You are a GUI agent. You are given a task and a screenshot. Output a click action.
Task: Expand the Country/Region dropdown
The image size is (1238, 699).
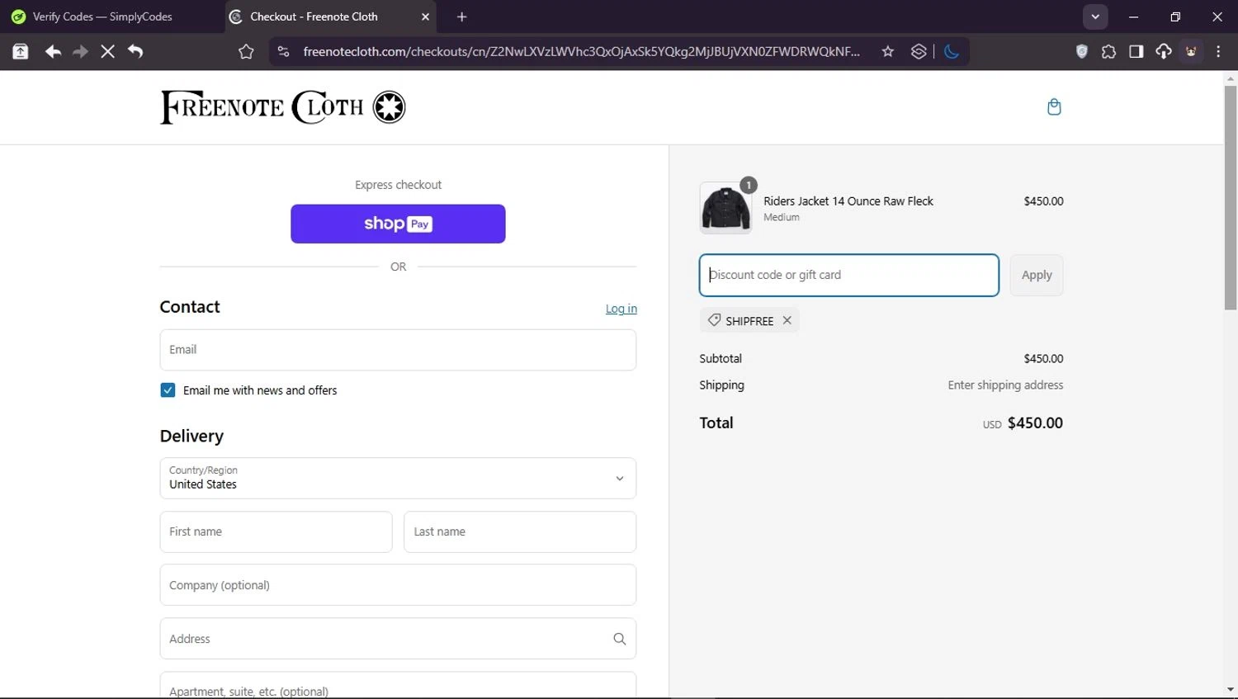398,479
